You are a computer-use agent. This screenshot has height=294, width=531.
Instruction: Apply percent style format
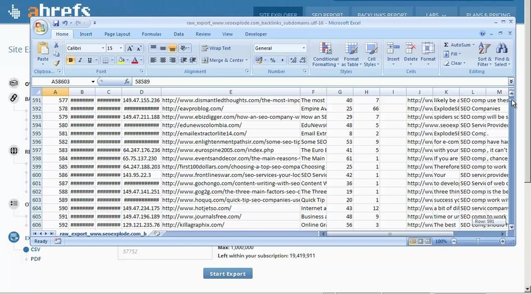(x=273, y=60)
